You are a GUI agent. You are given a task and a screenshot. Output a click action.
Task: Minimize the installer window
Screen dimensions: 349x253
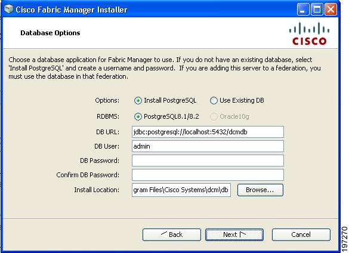click(x=302, y=10)
